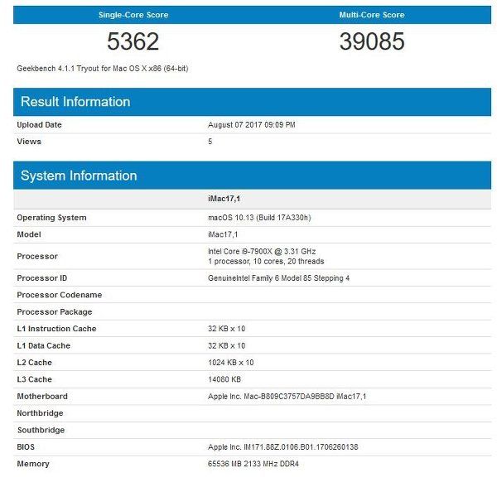The image size is (497, 482).
Task: Select L1 Data Cache value 32 KB x 10
Action: (x=227, y=345)
